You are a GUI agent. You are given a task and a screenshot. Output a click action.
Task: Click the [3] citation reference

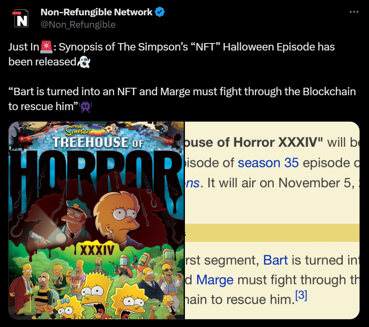click(301, 296)
